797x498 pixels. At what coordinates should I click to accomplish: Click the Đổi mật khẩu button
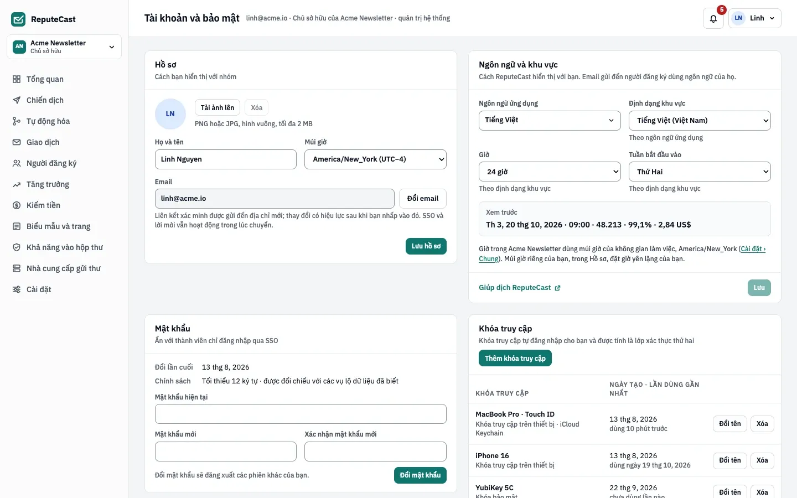420,475
